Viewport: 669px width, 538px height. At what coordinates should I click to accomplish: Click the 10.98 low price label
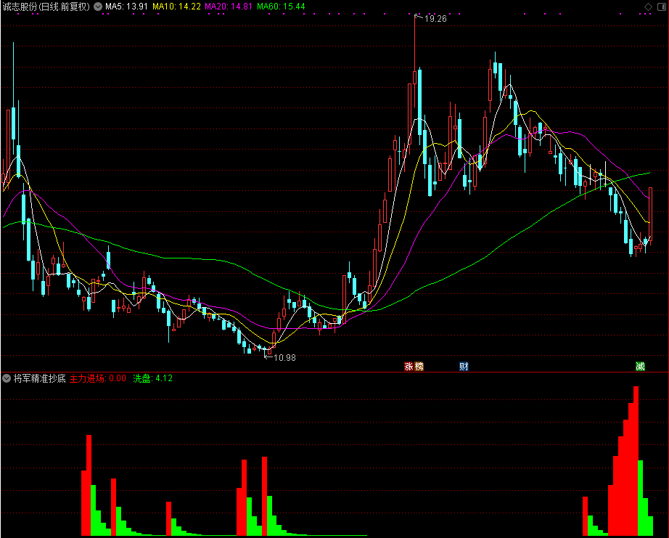pos(284,357)
